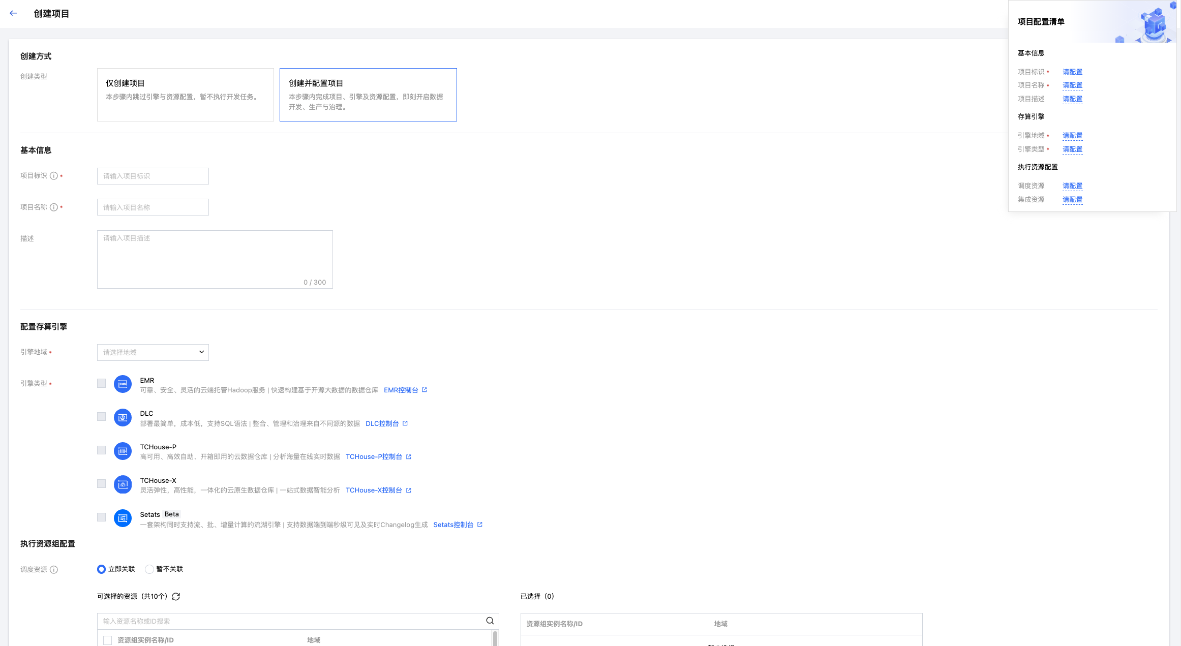
Task: Click the DLC engine icon
Action: coord(123,418)
